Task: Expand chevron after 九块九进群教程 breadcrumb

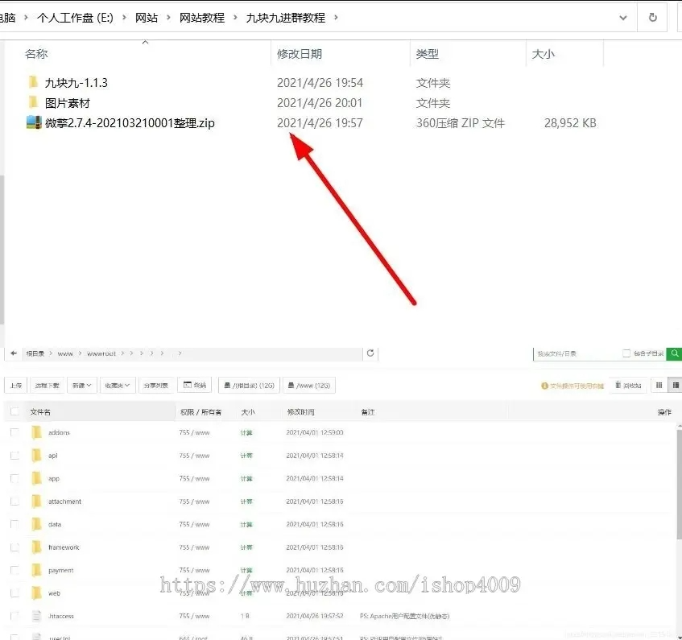Action: coord(336,18)
